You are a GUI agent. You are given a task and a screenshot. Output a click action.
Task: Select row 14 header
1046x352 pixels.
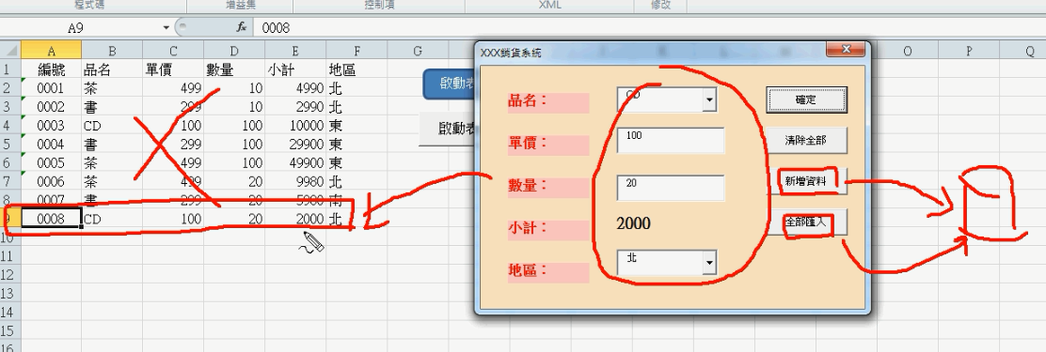10,312
